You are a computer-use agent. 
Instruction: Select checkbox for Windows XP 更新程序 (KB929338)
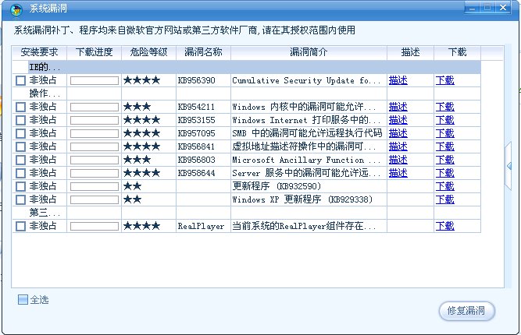(20, 199)
